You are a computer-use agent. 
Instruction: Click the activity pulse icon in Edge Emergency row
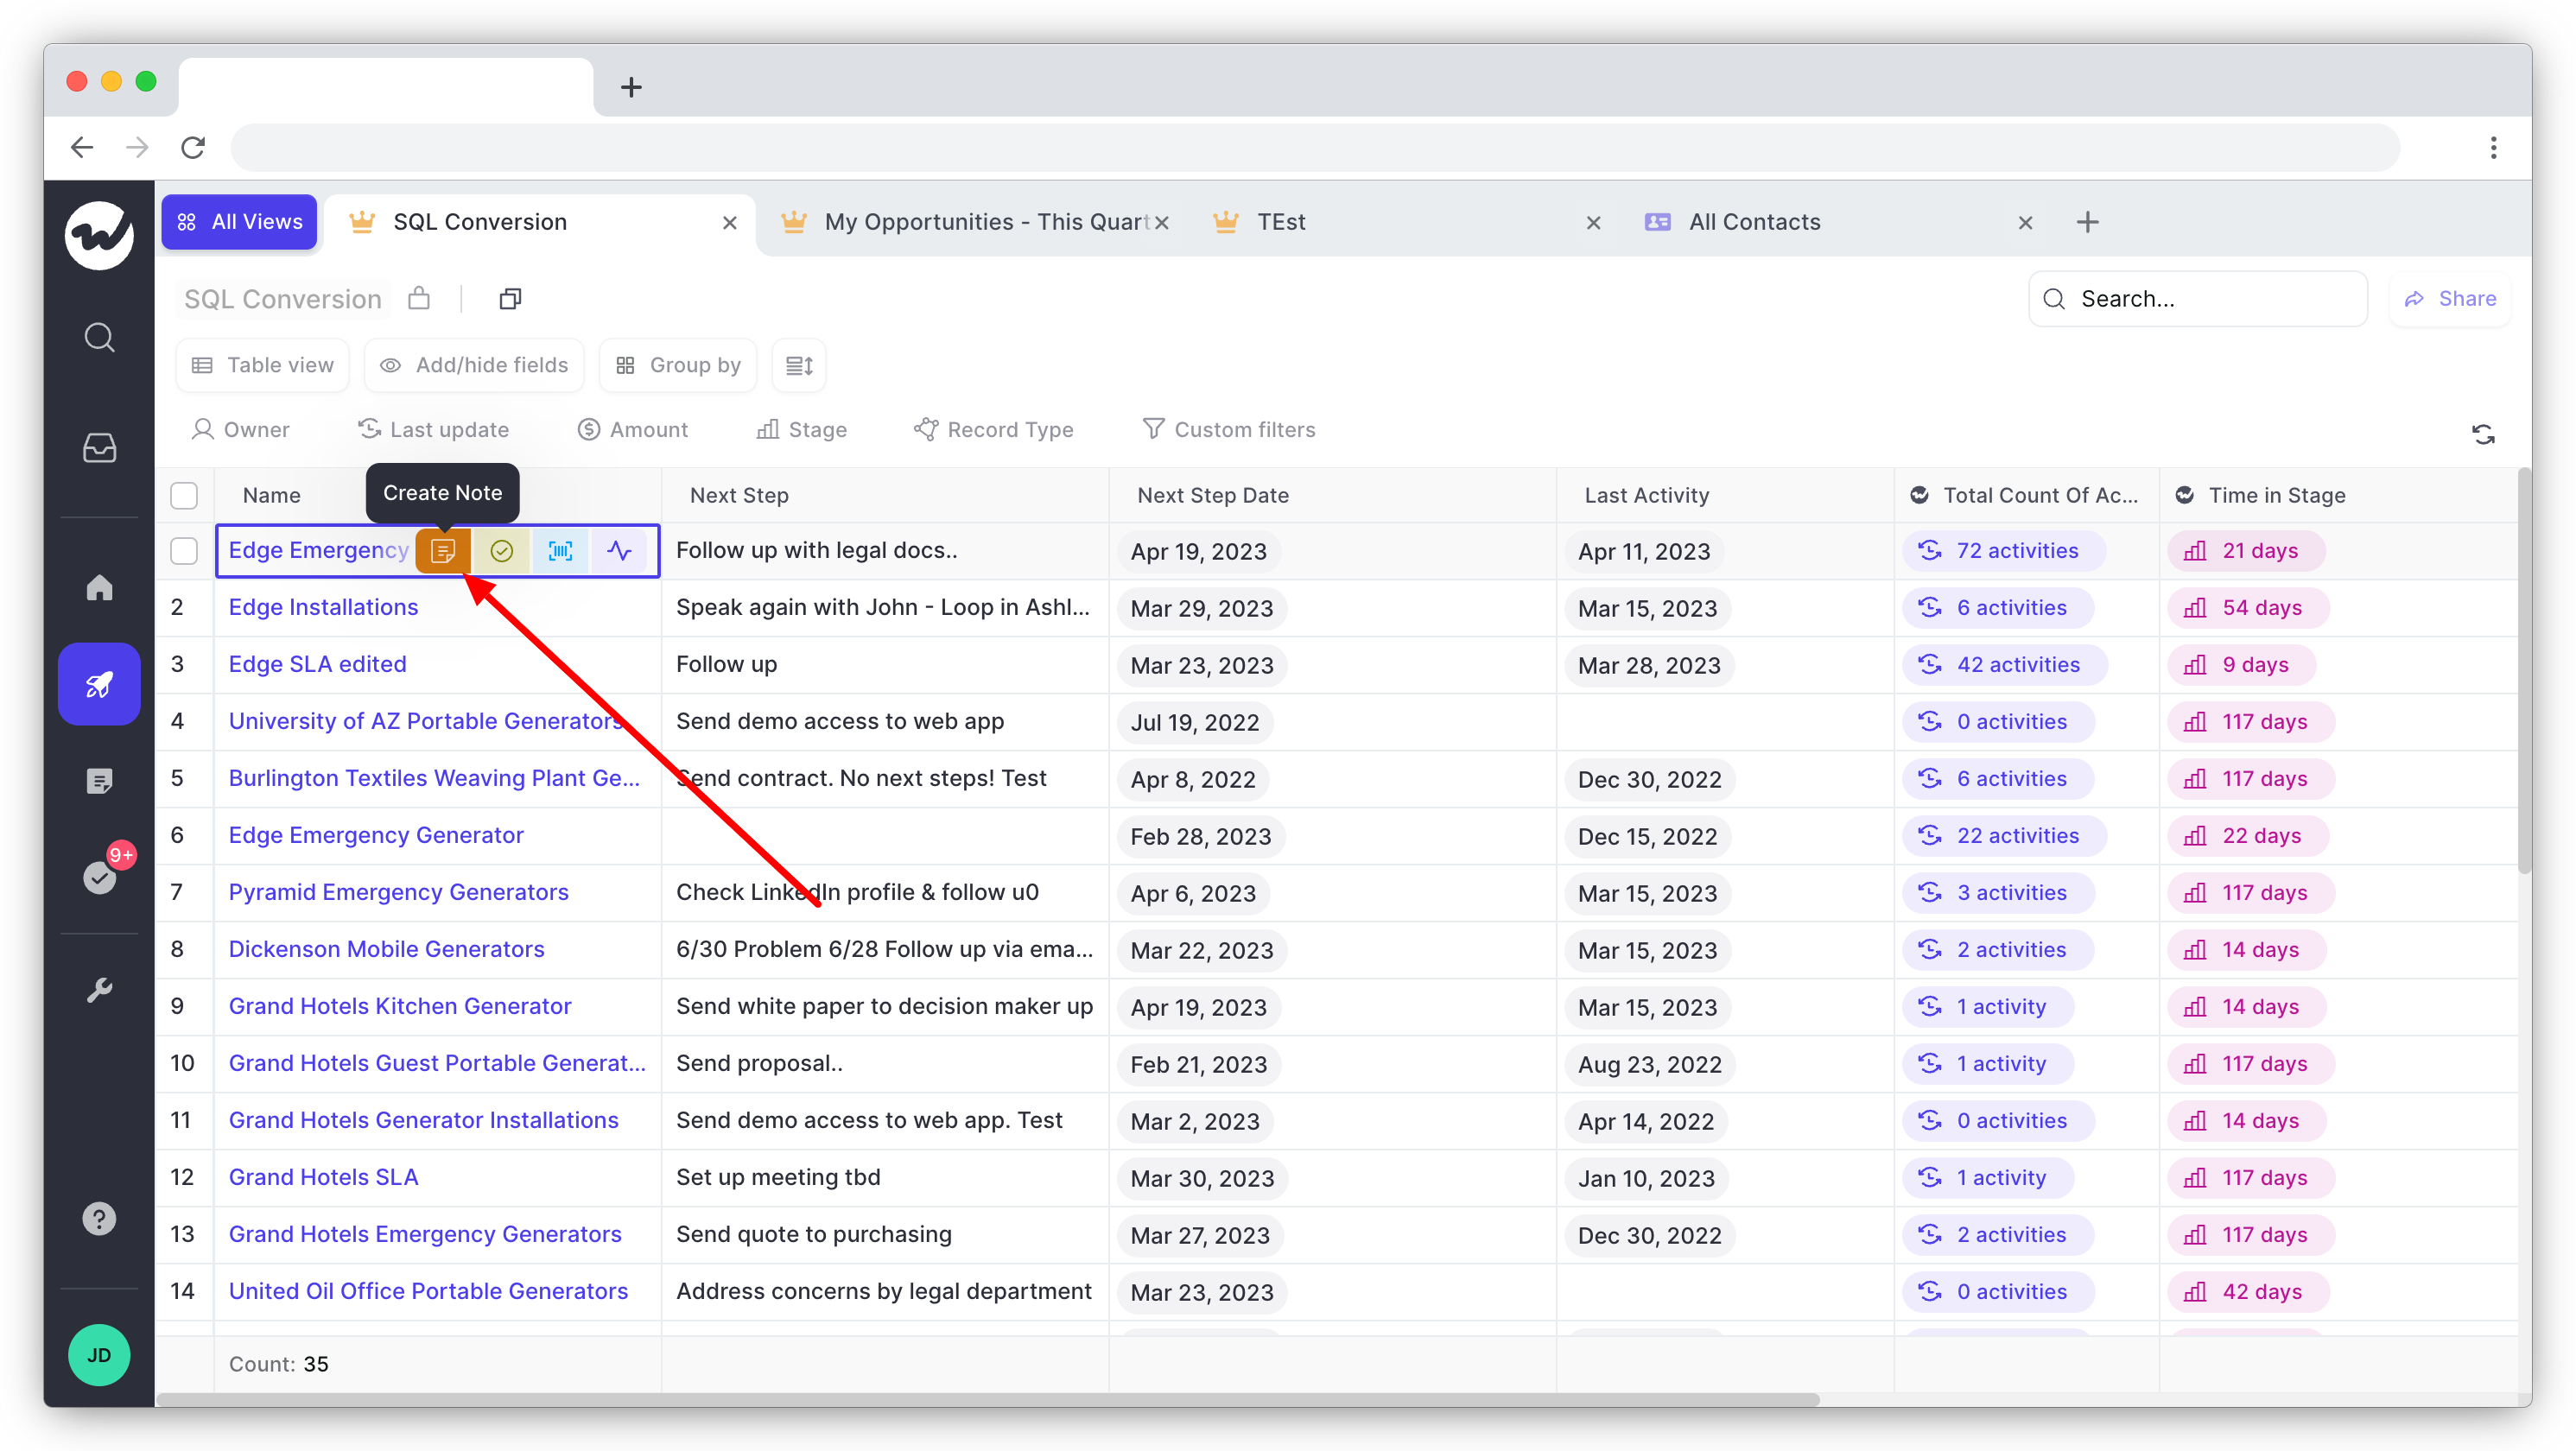[x=620, y=551]
